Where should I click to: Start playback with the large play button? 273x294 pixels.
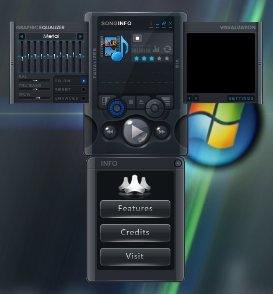[136, 132]
